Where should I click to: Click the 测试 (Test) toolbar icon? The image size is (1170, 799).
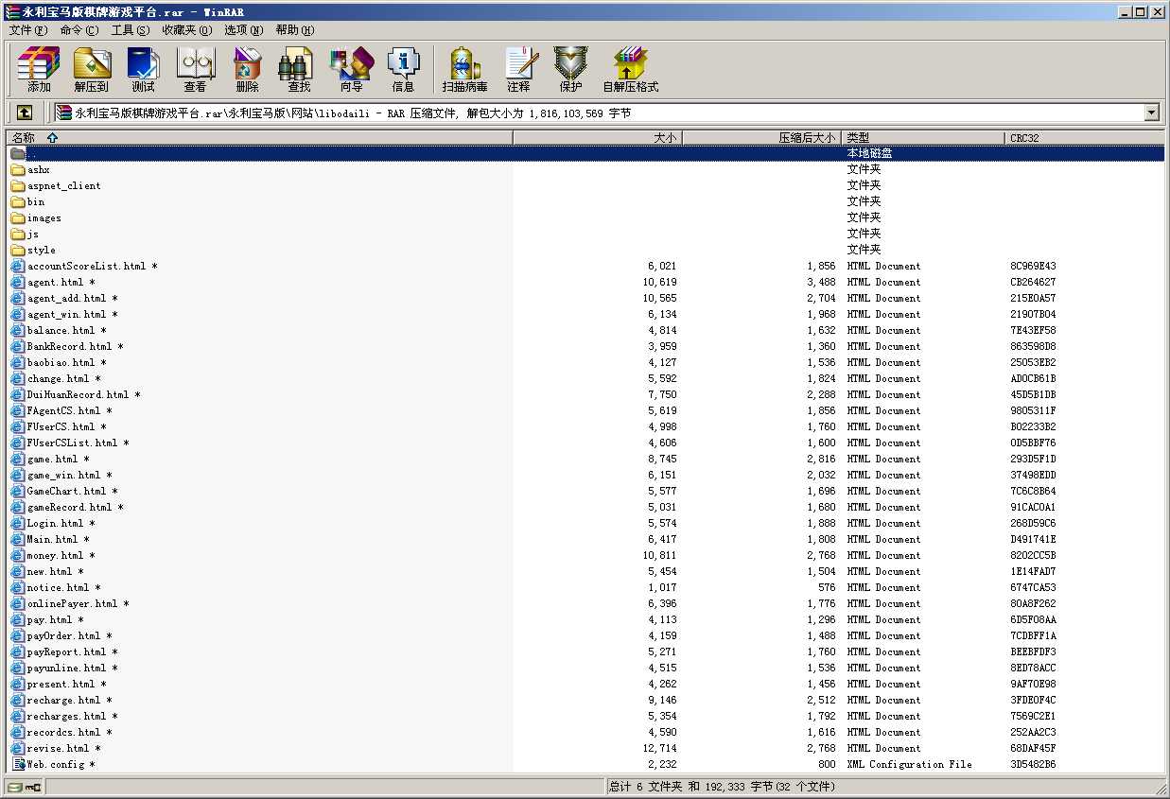coord(143,69)
